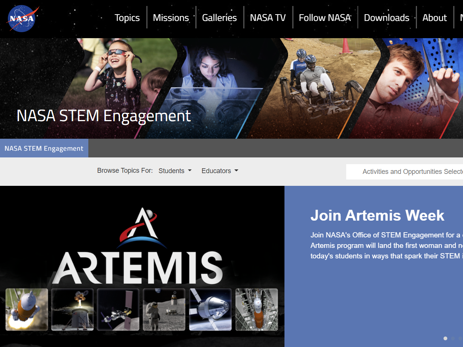Select the SLS rocket launch thumbnail
Viewport: 463px width, 347px height.
pyautogui.click(x=26, y=309)
